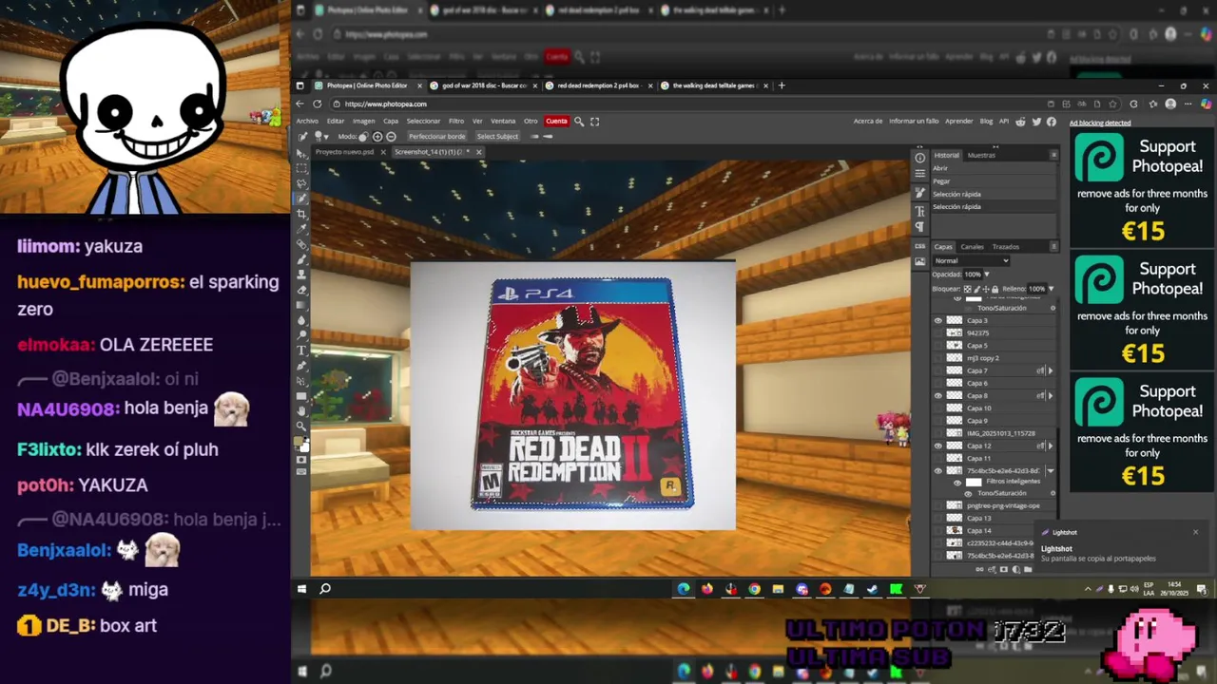Select the Rectangle Select tool
The height and width of the screenshot is (684, 1217).
pyautogui.click(x=301, y=168)
